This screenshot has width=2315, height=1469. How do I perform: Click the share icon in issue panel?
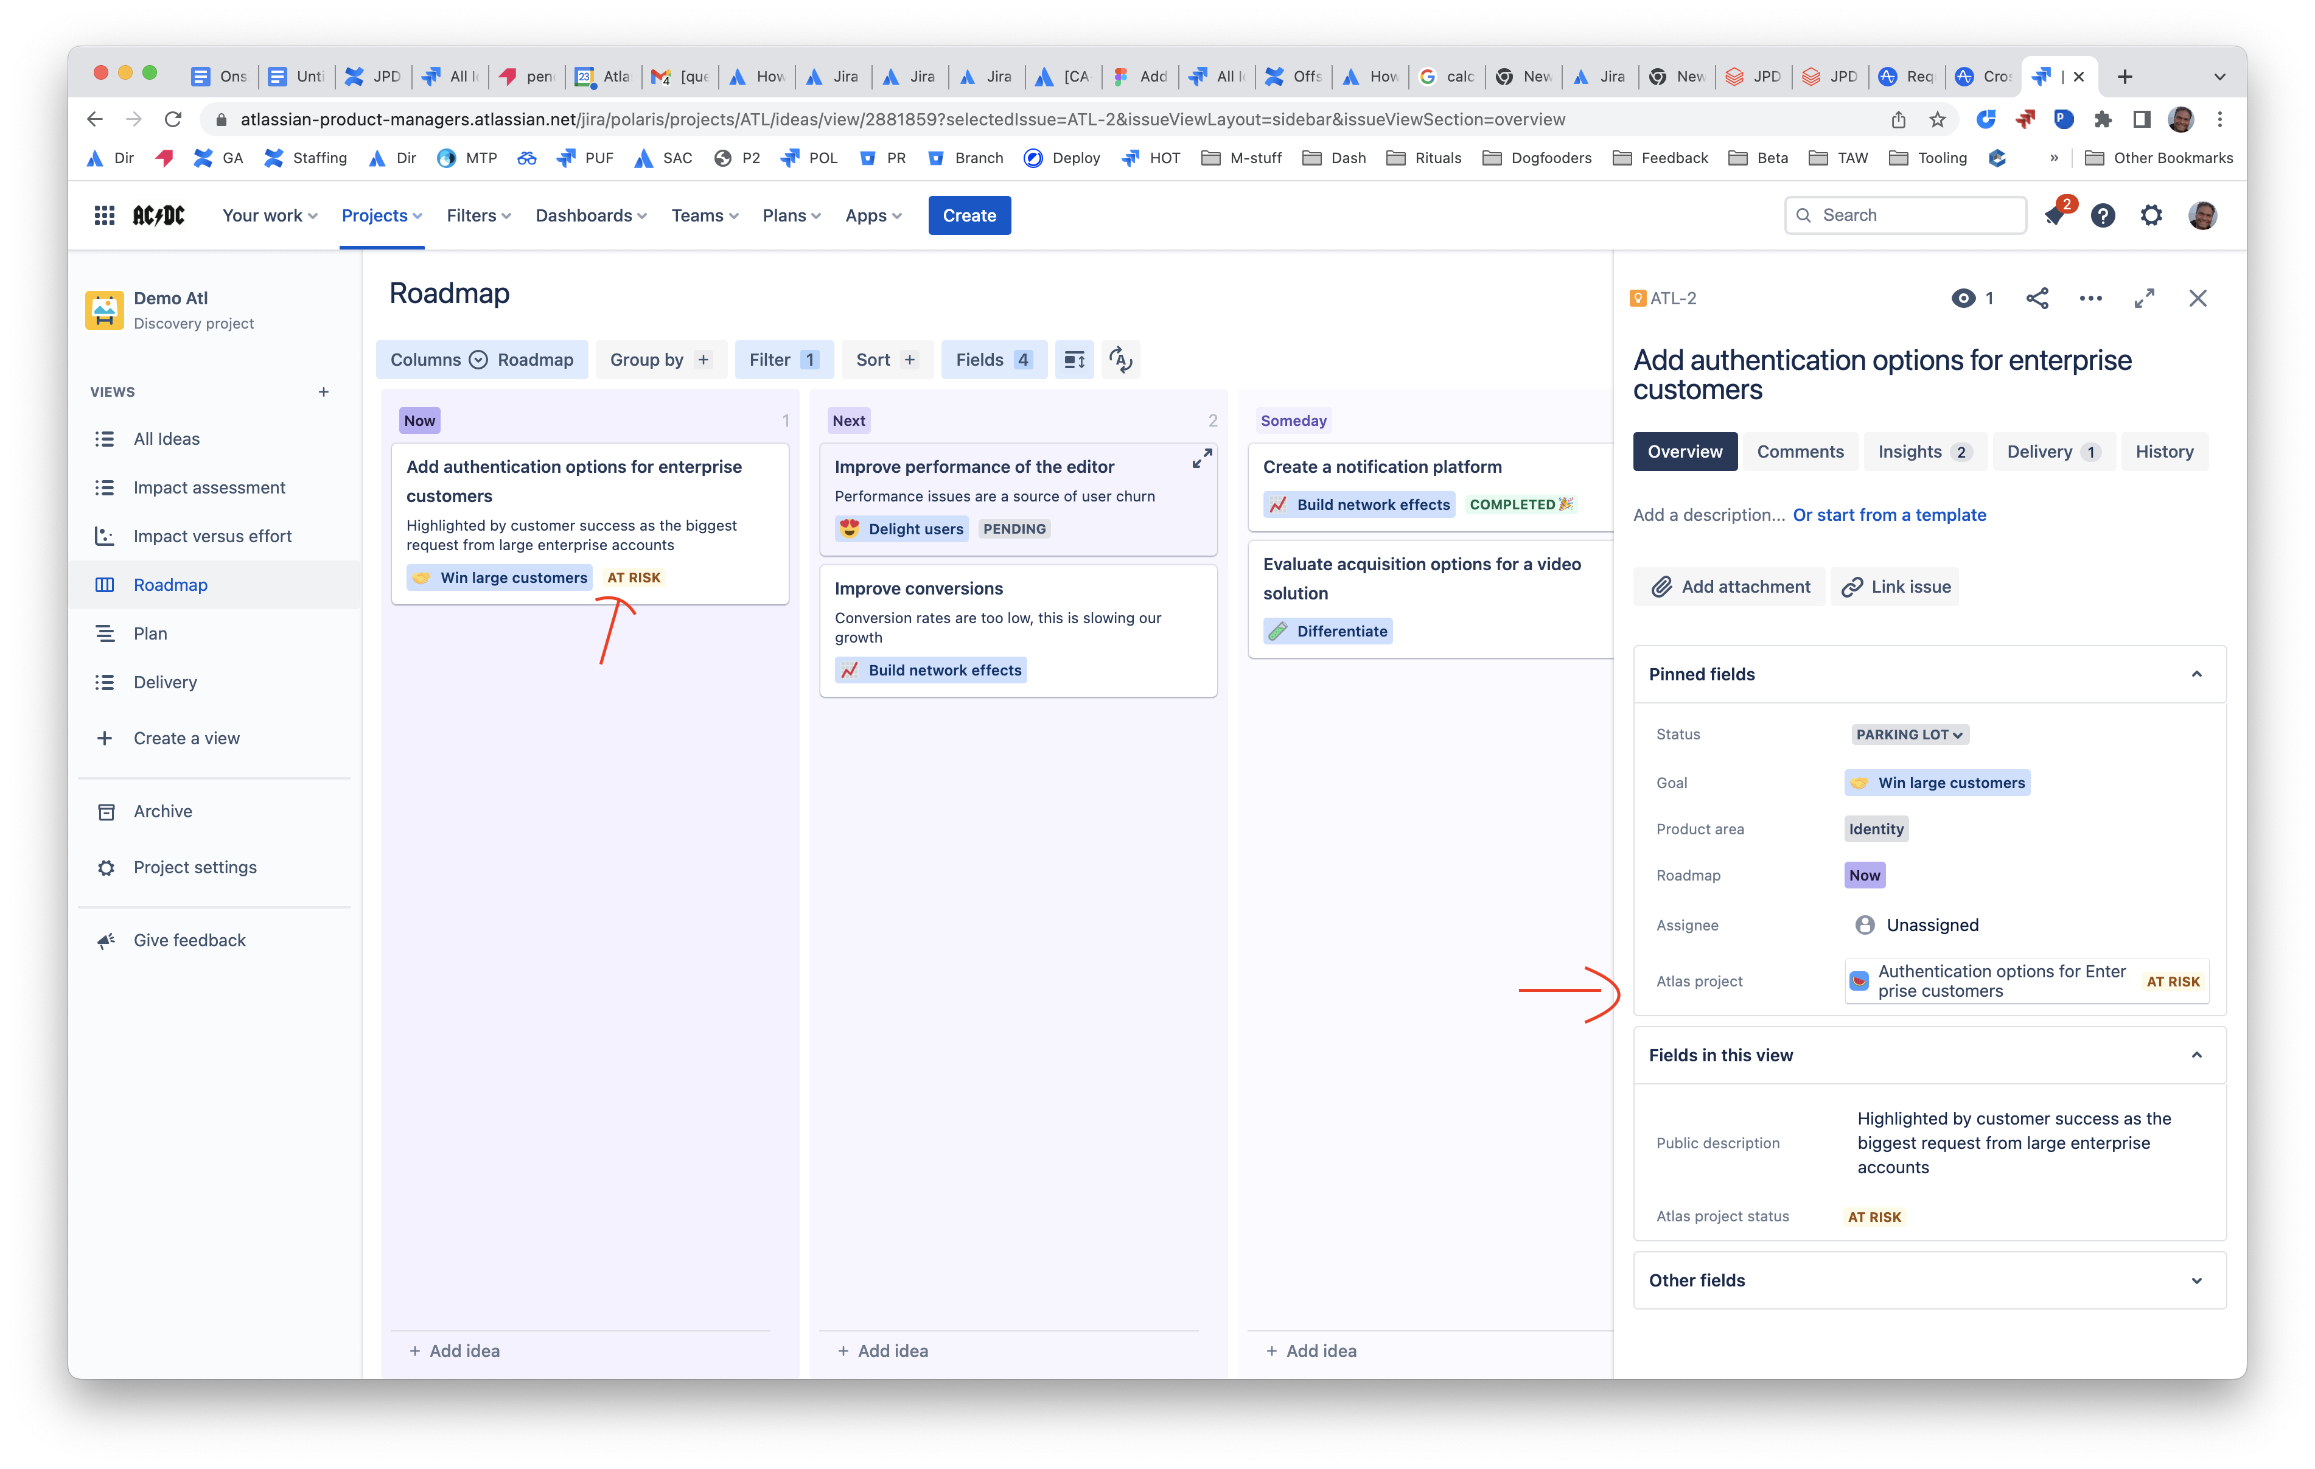(2036, 298)
